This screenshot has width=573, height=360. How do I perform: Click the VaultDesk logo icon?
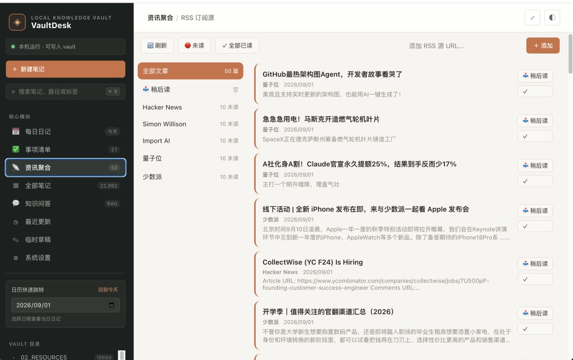(17, 22)
